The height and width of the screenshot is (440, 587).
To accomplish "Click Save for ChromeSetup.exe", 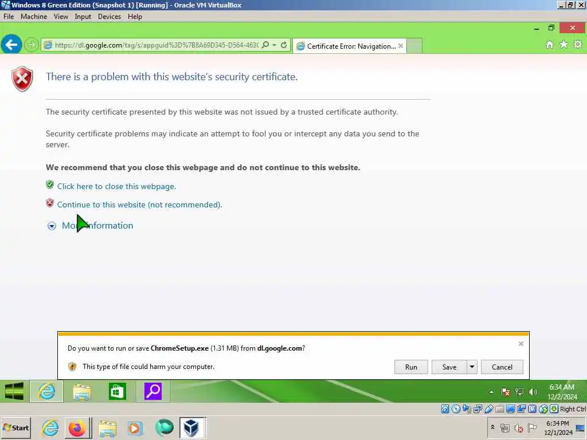I will pos(449,367).
